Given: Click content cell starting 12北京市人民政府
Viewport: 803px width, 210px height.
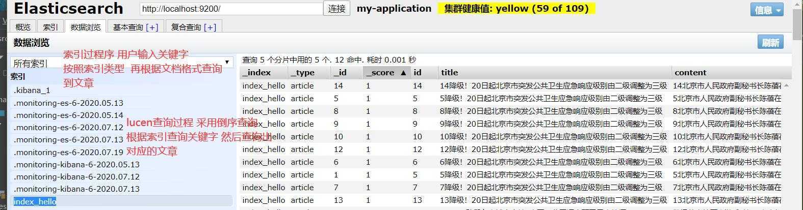Looking at the screenshot, I should click(727, 149).
